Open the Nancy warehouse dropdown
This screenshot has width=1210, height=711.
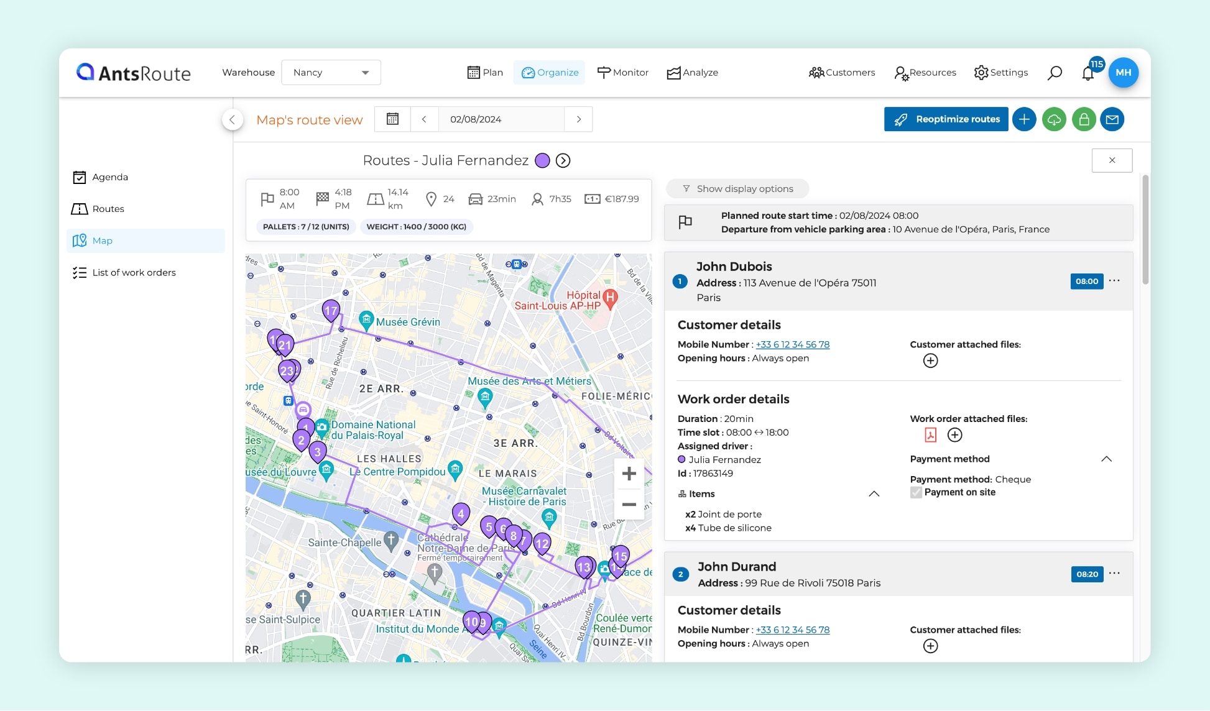pos(331,73)
